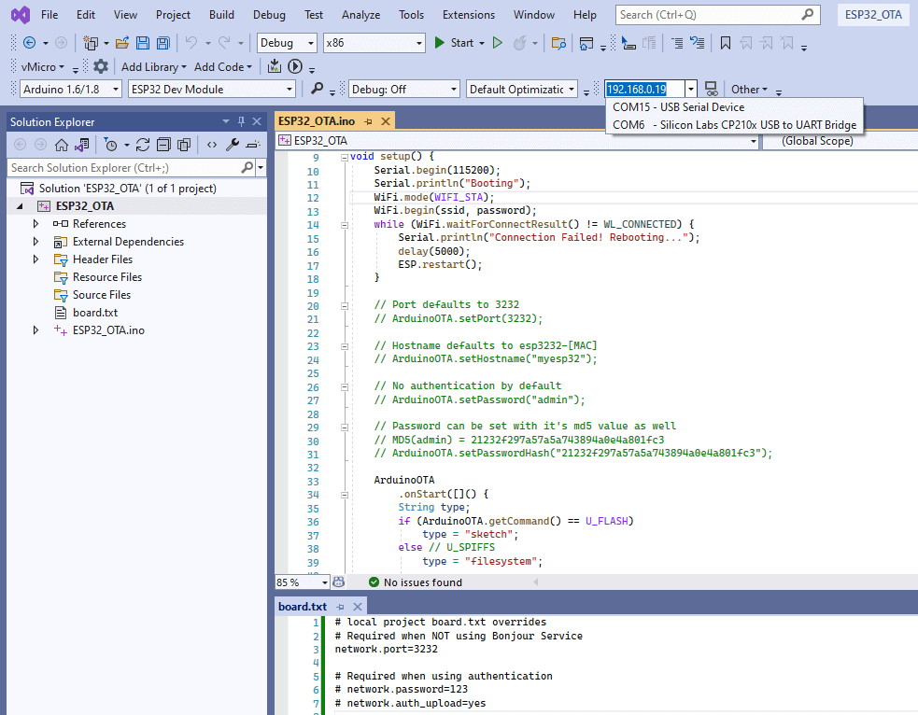Click the network monitor icon next to the port box
Screen dimensions: 918x715
(711, 89)
